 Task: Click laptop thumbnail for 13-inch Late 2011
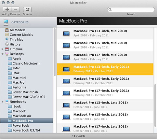pyautogui.click(x=66, y=105)
